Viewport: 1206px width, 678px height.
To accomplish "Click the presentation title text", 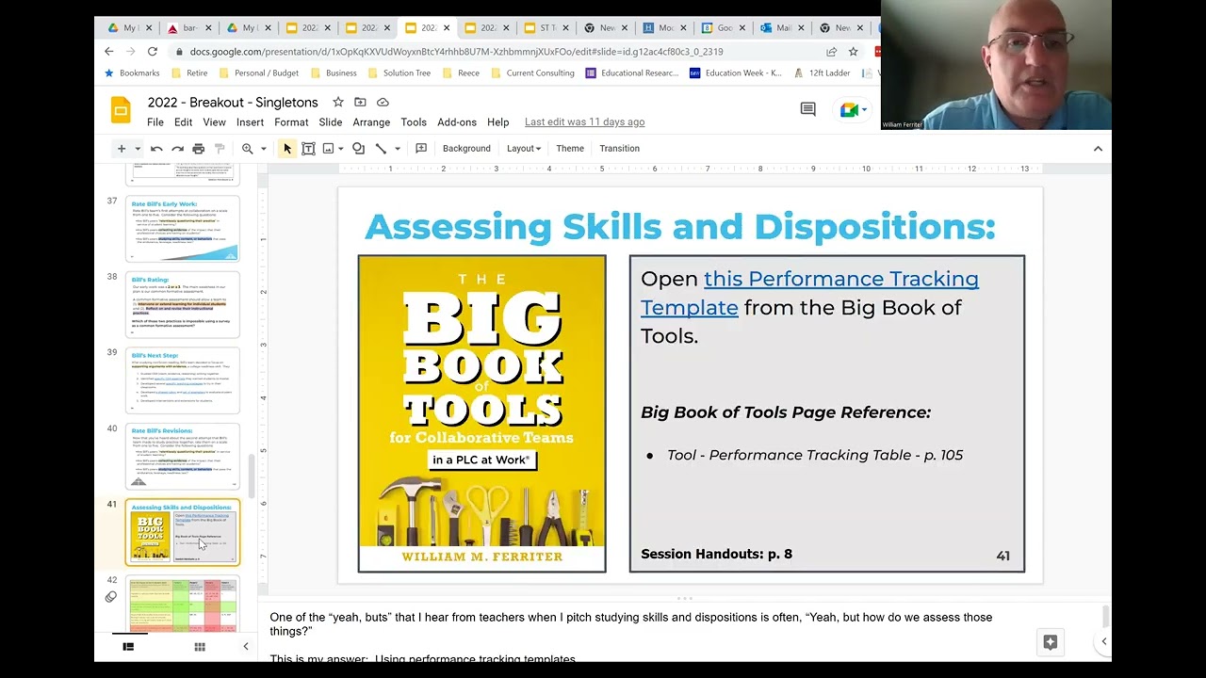I will (x=233, y=102).
